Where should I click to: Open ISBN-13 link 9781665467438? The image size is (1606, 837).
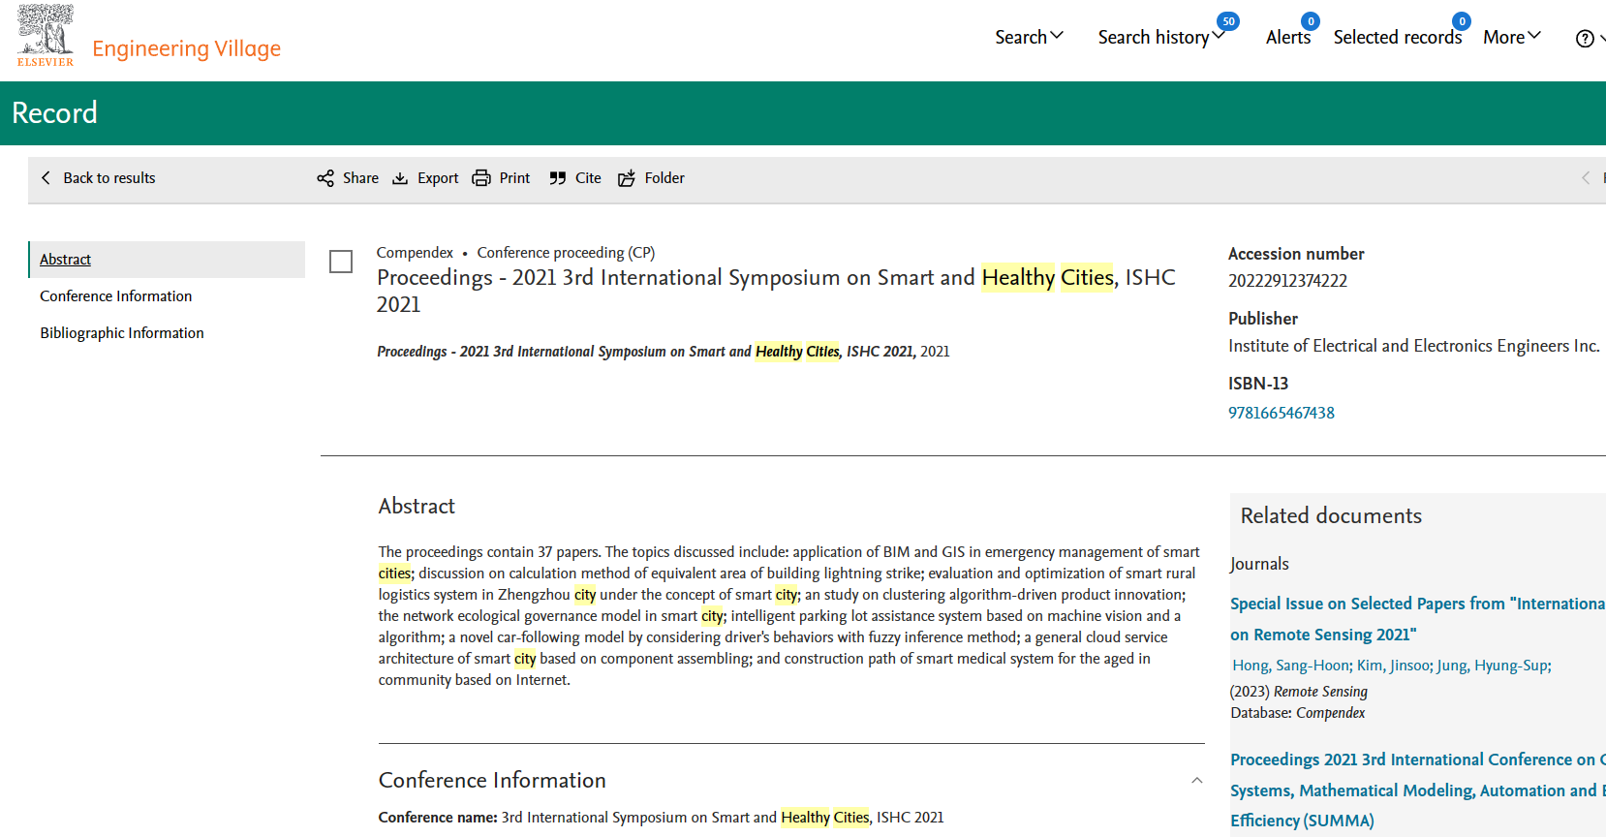coord(1282,413)
